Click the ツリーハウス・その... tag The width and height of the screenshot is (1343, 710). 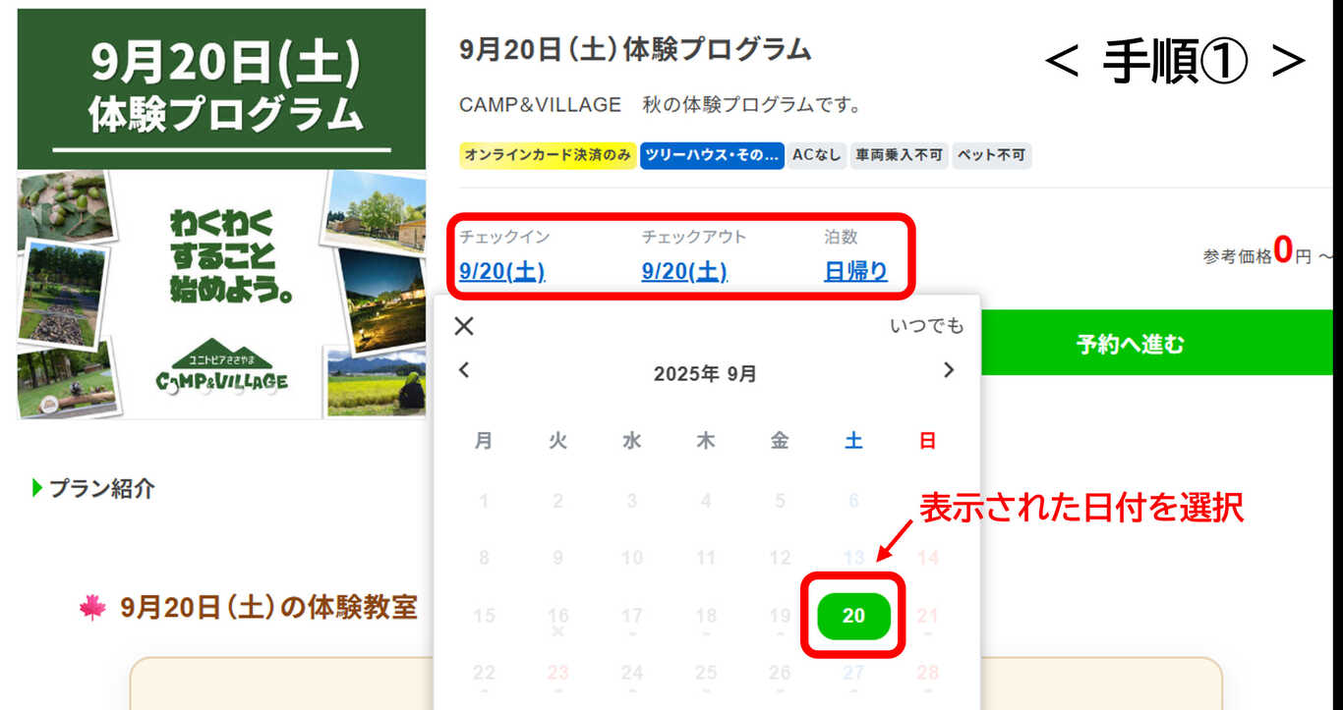coord(713,155)
